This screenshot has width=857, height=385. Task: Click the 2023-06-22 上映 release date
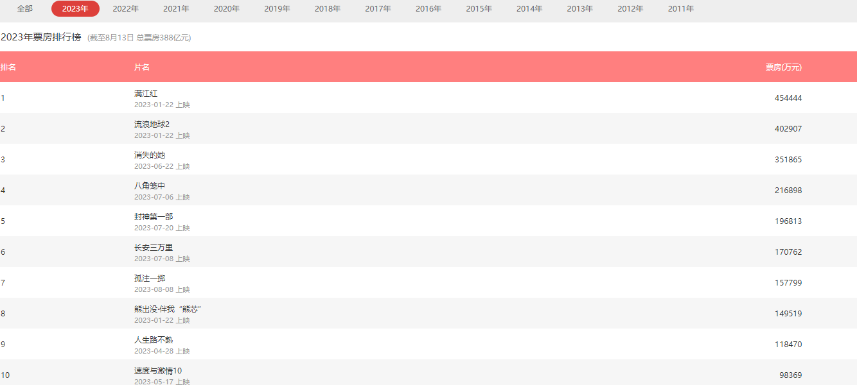coord(162,166)
